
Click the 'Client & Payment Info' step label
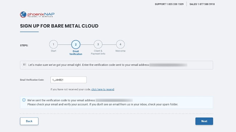(x=98, y=52)
